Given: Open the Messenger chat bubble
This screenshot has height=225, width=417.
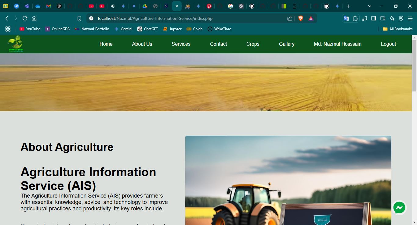Looking at the screenshot, I should (x=399, y=208).
